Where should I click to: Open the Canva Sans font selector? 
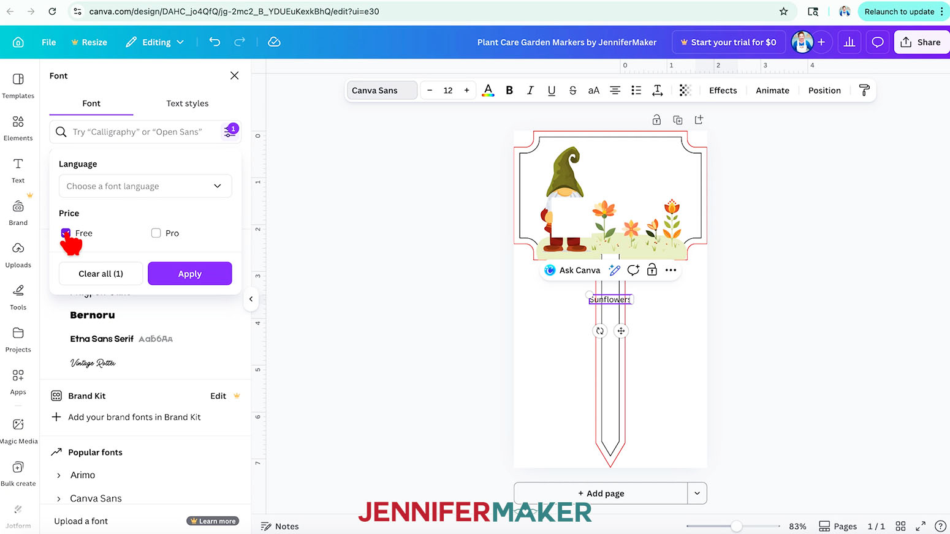coord(382,90)
